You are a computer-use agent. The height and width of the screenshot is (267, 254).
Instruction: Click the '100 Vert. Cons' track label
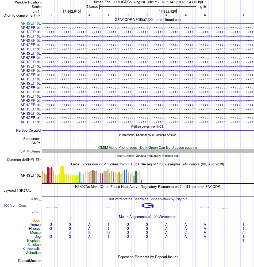point(15,206)
